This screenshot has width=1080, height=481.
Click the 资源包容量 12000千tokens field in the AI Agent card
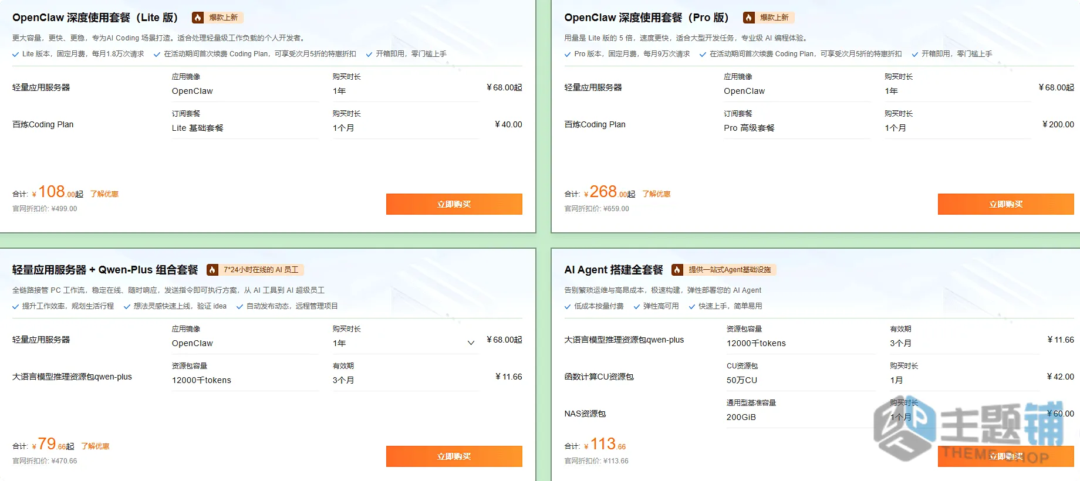click(801, 343)
